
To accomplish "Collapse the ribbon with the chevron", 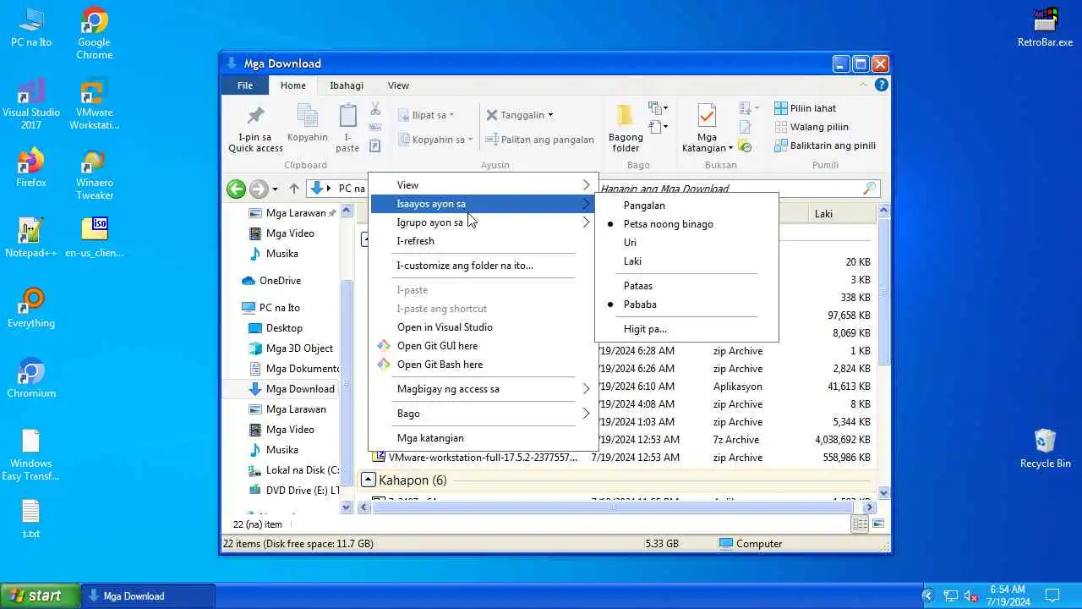I will (863, 85).
